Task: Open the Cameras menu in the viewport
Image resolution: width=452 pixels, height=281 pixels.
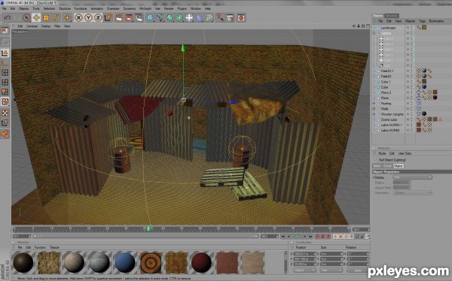Action: 32,26
